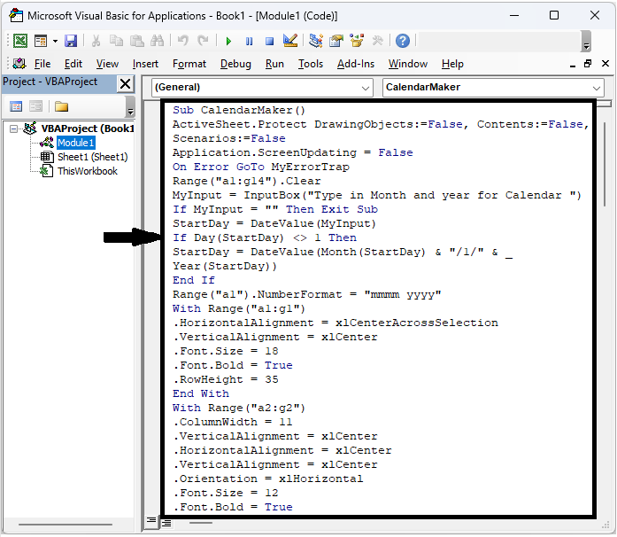Screen dimensions: 617x537
Task: Open Find with the binoculars icon
Action: (x=158, y=41)
